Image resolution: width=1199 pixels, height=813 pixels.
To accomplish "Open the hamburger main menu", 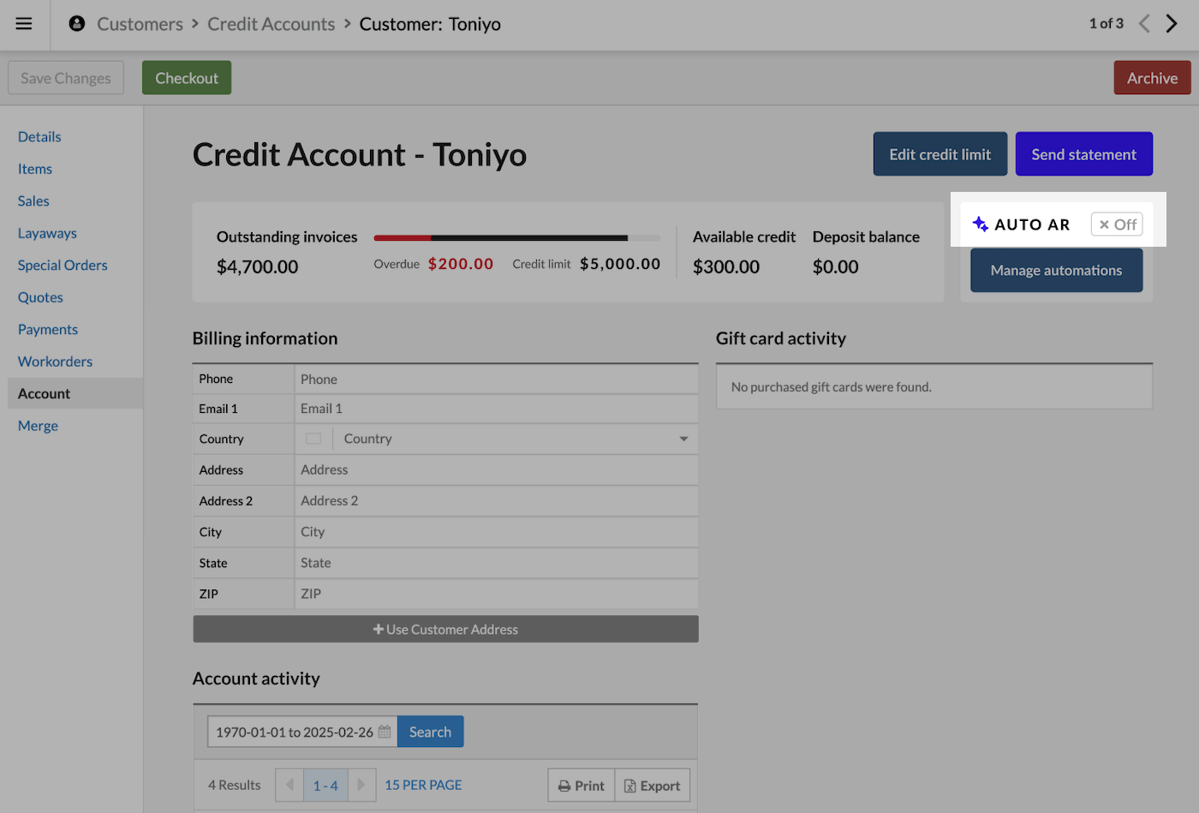I will click(x=24, y=24).
